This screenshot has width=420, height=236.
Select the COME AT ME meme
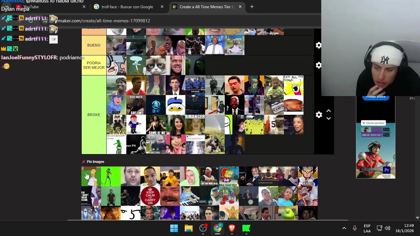[x=156, y=125]
